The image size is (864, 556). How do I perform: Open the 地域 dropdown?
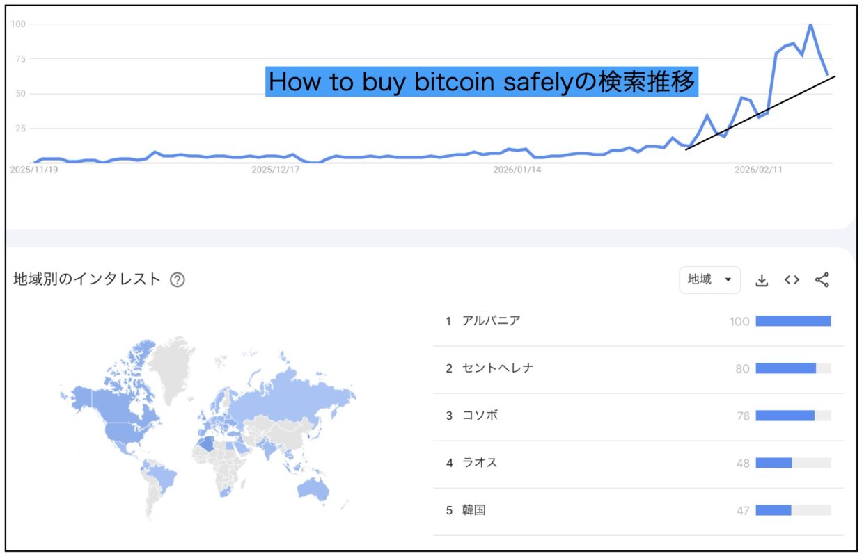click(709, 279)
